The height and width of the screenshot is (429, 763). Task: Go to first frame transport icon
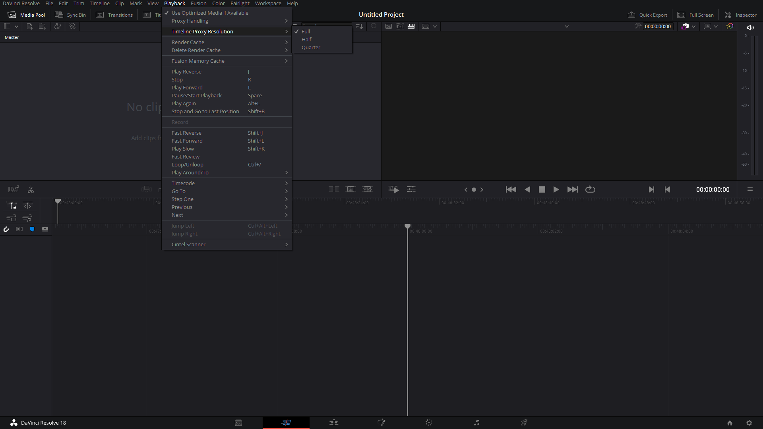point(511,189)
